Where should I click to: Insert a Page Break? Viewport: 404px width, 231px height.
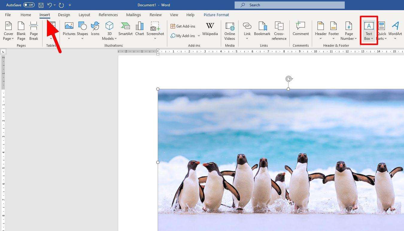point(34,30)
